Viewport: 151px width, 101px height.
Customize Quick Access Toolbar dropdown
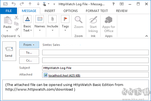click(x=54, y=4)
